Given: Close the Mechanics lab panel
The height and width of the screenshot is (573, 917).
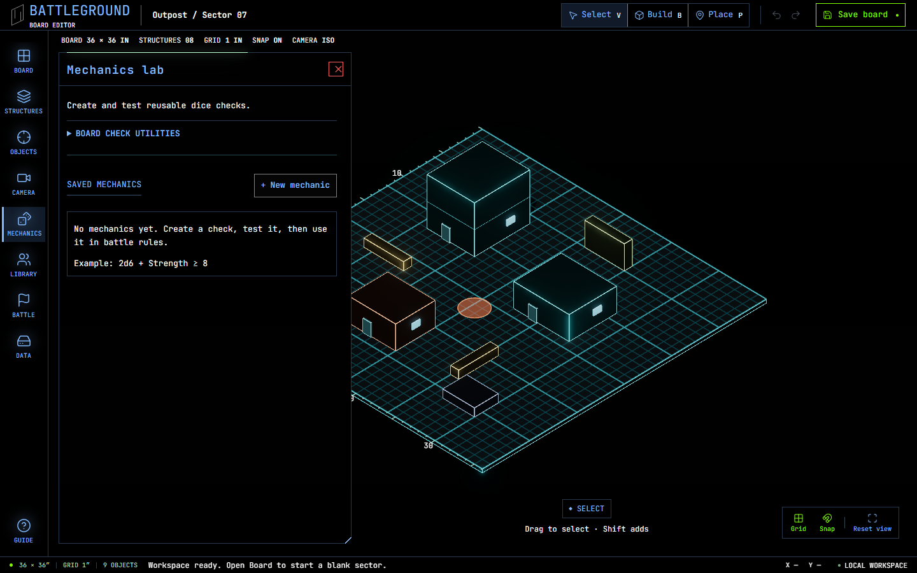Looking at the screenshot, I should [336, 69].
